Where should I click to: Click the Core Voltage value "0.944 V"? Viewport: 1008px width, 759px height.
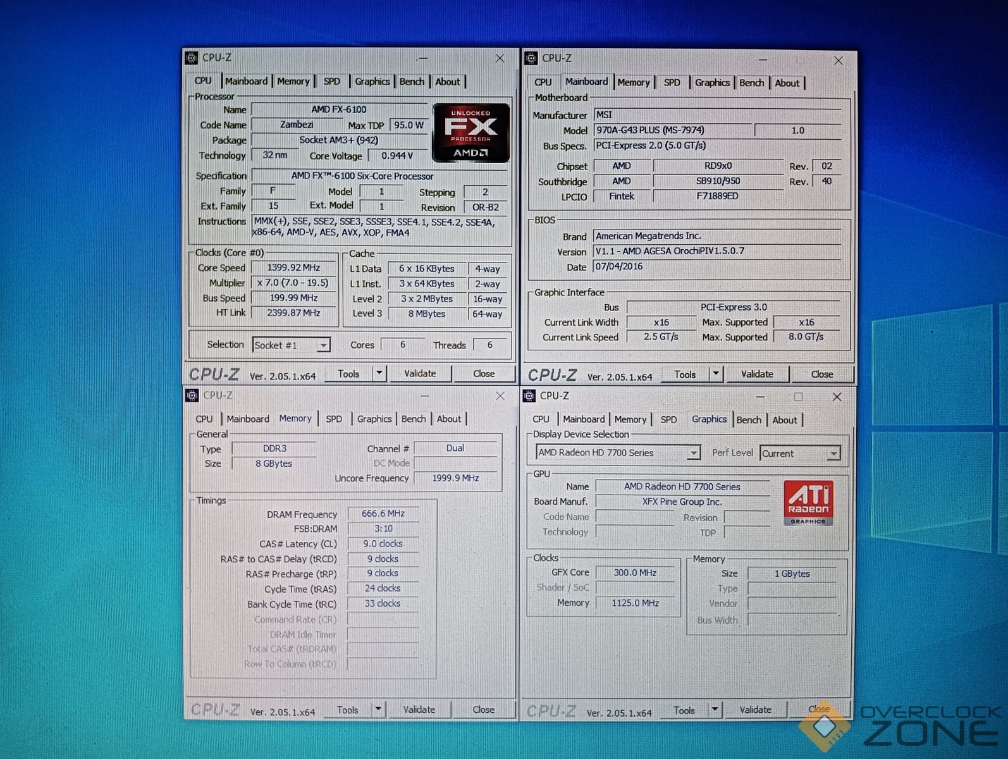pos(397,156)
